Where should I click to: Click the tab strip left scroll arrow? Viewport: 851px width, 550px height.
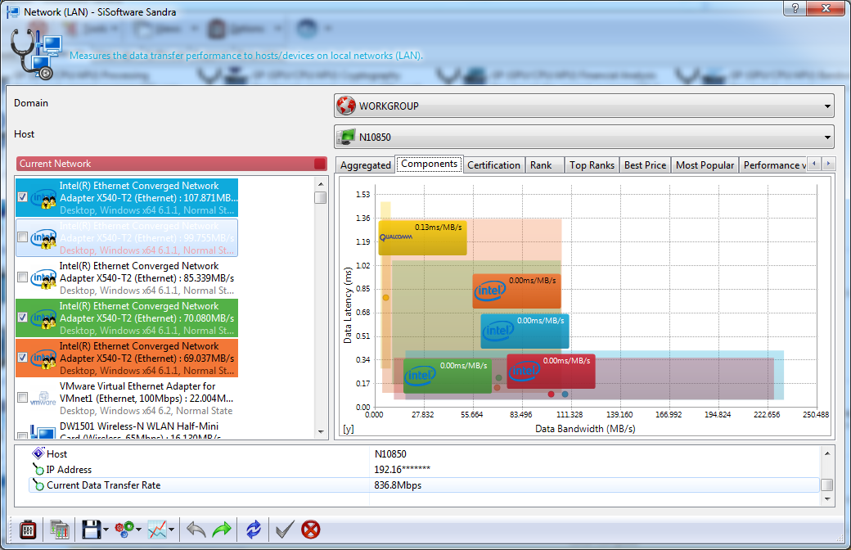[814, 164]
